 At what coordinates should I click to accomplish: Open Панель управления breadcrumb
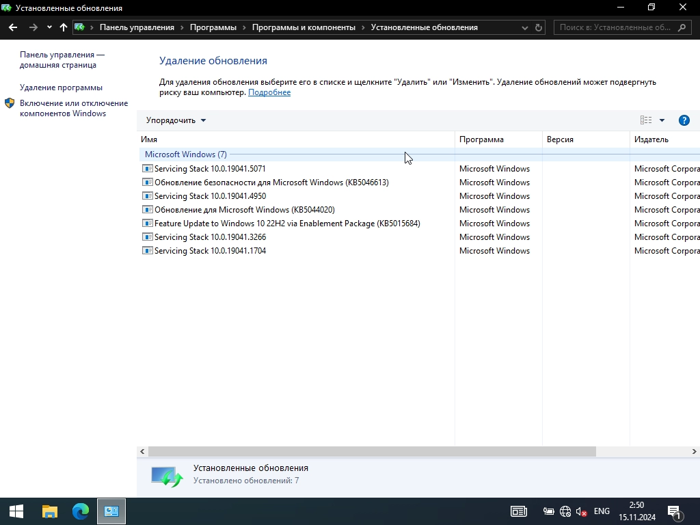click(x=137, y=27)
